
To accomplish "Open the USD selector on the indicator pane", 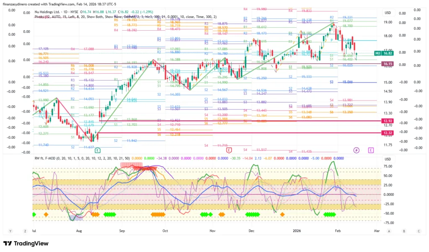I will pyautogui.click(x=387, y=159).
